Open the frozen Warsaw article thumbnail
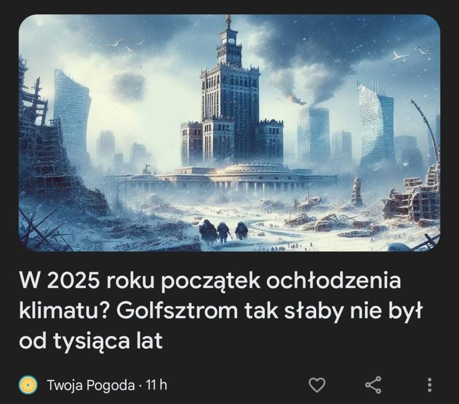459x404 pixels. tap(229, 133)
